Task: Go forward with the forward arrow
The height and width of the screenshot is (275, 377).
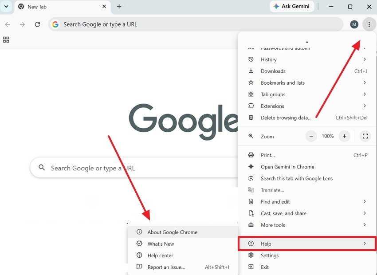Action: click(22, 24)
